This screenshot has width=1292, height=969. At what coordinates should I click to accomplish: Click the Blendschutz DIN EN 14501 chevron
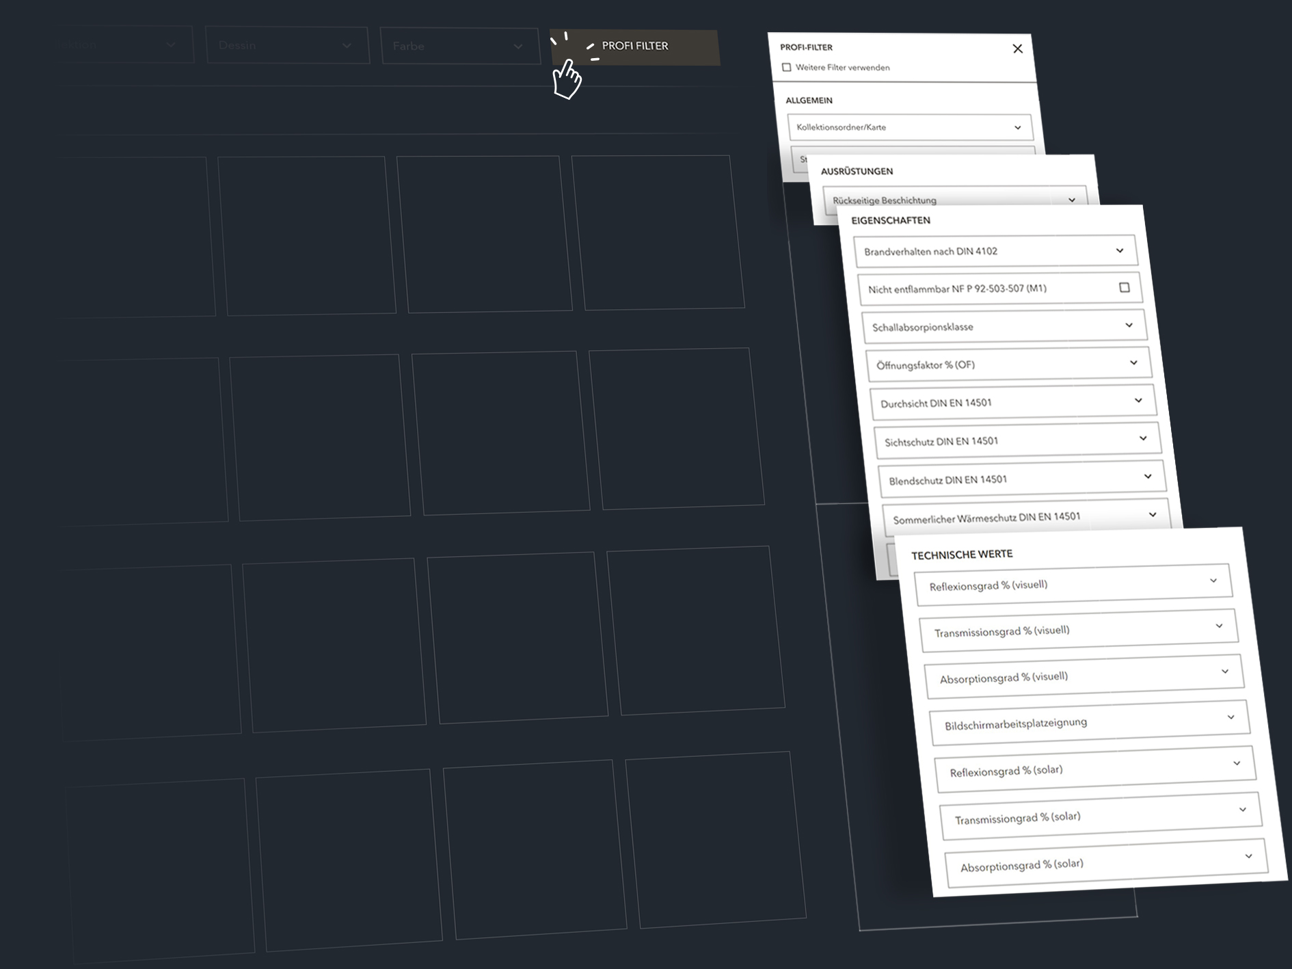[x=1148, y=477]
